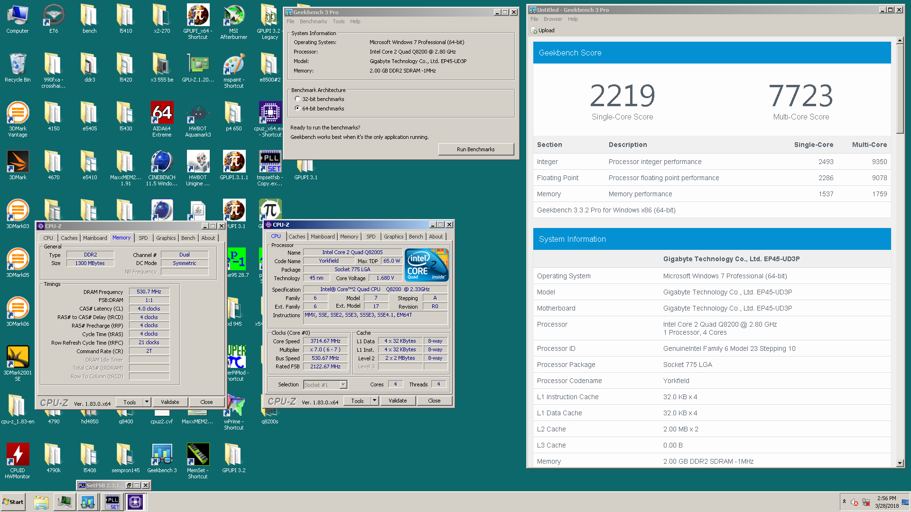This screenshot has width=911, height=512.
Task: Open File menu in Geekbench 3 Pro window
Action: (x=290, y=21)
